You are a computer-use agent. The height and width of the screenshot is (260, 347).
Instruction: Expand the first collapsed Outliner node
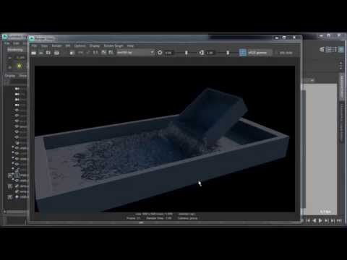click(10, 175)
